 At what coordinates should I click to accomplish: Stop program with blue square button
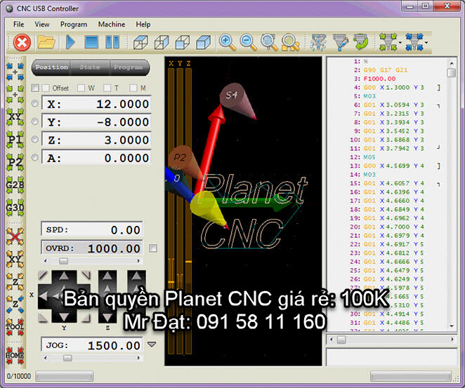(x=91, y=42)
